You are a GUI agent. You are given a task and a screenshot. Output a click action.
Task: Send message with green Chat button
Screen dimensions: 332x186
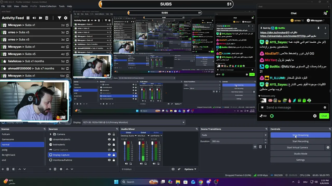(x=324, y=116)
